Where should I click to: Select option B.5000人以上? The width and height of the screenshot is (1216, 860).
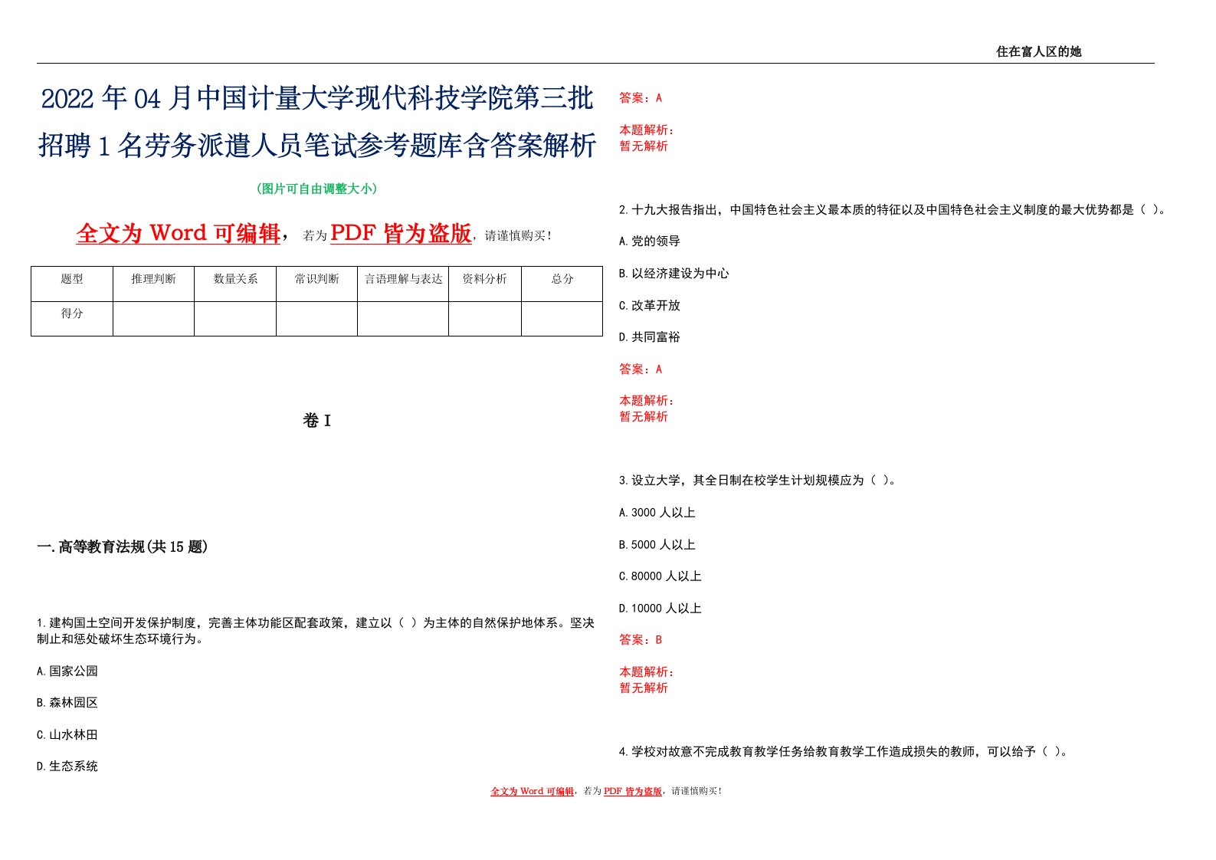pyautogui.click(x=657, y=544)
